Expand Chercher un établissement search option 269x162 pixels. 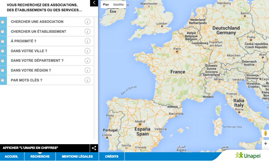click(x=47, y=32)
